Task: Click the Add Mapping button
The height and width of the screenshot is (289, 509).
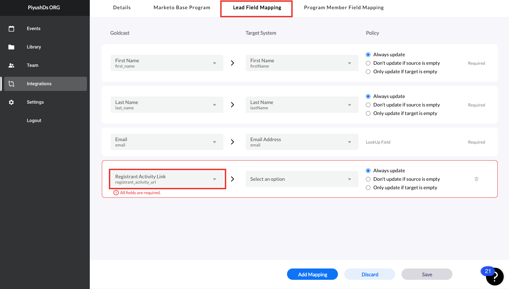Action: [312, 274]
